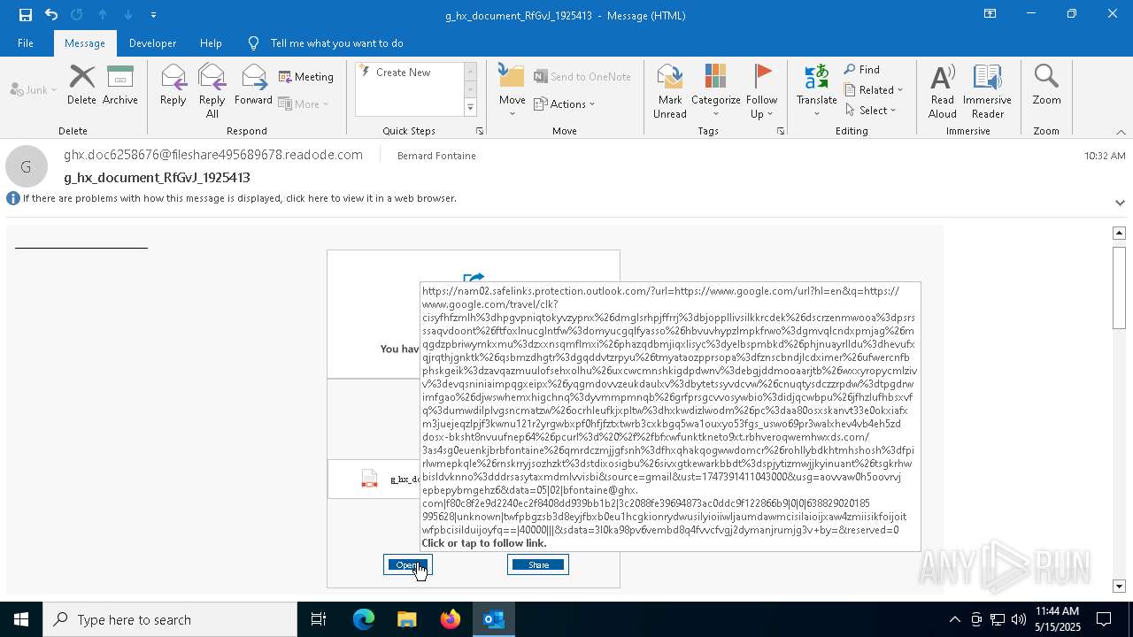1133x637 pixels.
Task: Delete the message with Delete icon
Action: 81,86
